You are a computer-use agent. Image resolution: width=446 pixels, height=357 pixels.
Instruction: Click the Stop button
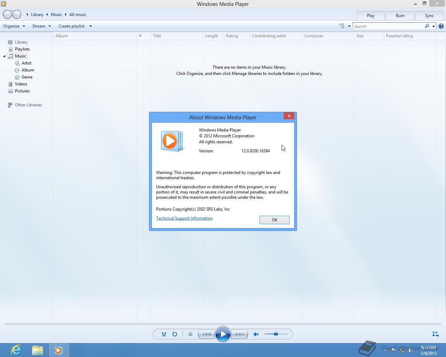pos(190,334)
